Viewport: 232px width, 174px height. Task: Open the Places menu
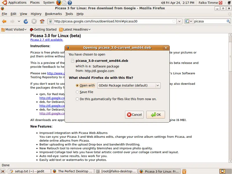tap(35, 3)
